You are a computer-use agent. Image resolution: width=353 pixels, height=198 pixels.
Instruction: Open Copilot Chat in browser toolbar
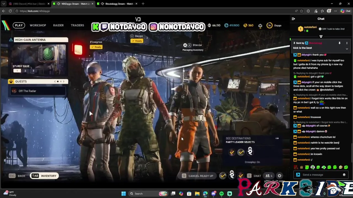coord(345,11)
